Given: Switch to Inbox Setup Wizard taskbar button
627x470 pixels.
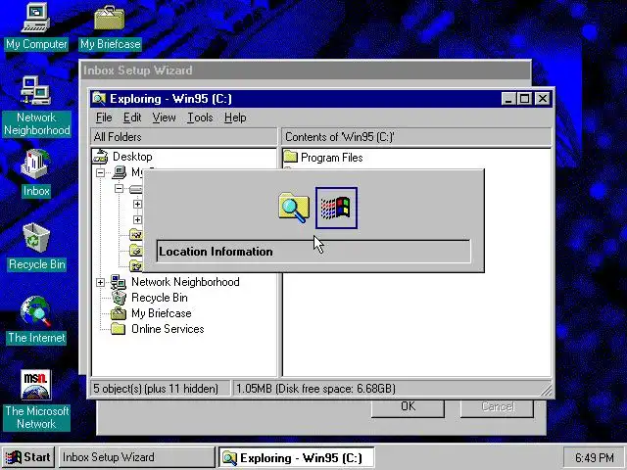Looking at the screenshot, I should 137,457.
